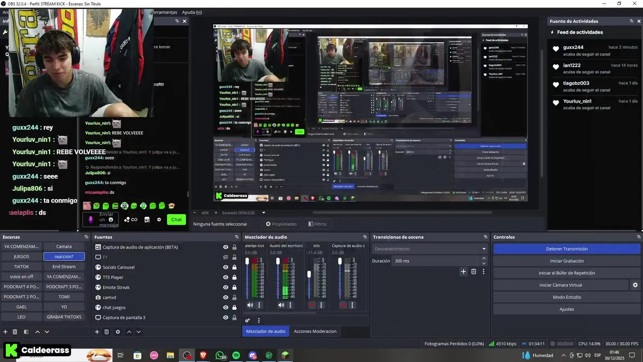643x362 pixels.
Task: Select the JUEGOS scene
Action: (x=21, y=256)
